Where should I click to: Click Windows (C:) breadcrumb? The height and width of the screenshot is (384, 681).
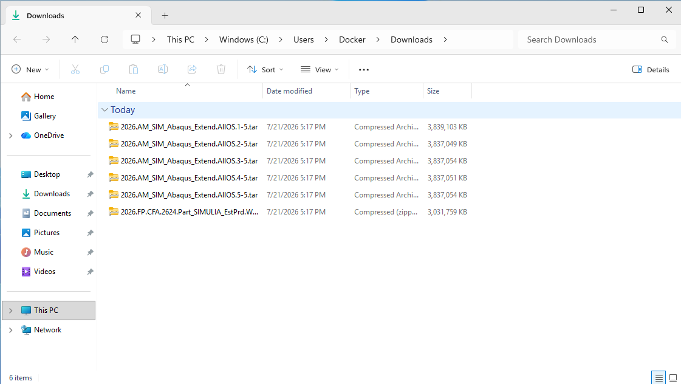(x=244, y=39)
